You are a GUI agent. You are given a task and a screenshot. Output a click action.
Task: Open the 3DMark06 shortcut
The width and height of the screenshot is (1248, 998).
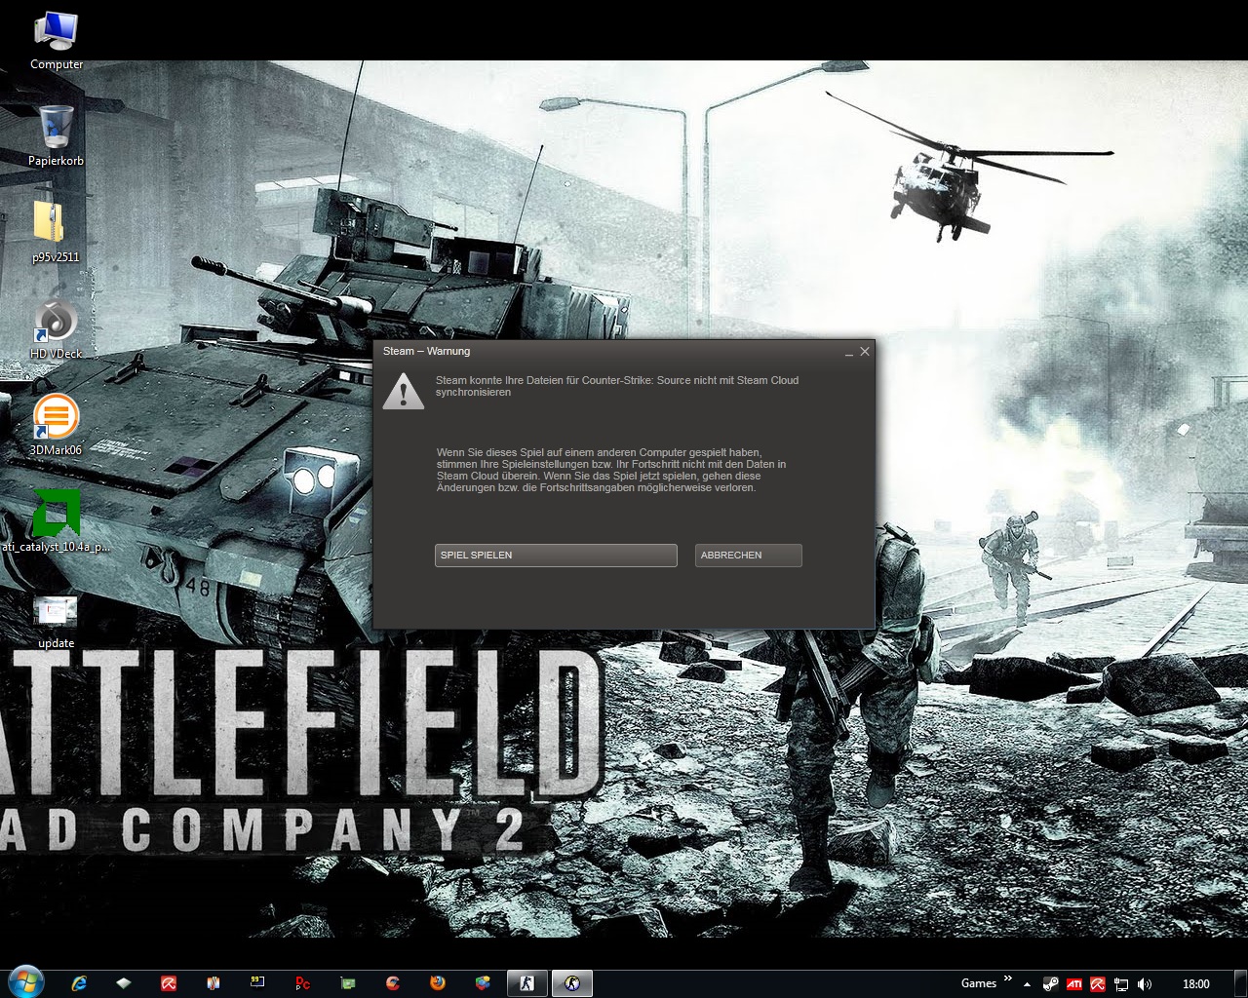(56, 417)
